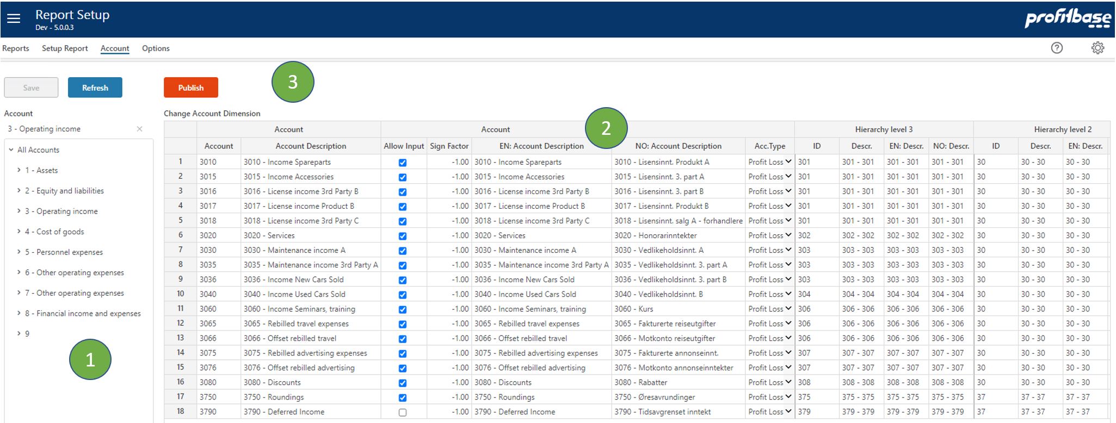Viewport: 1116px width, 423px height.
Task: Click the Account Description column header
Action: point(311,146)
